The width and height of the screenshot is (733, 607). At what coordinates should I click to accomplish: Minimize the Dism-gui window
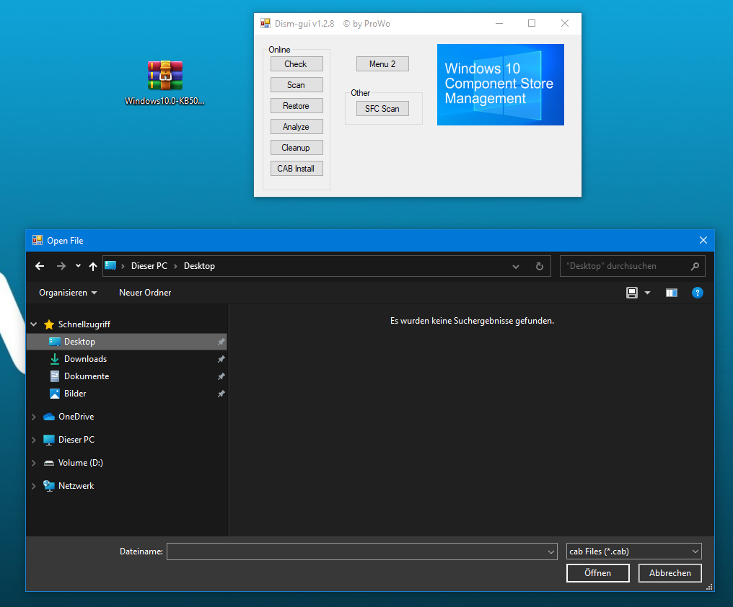499,23
